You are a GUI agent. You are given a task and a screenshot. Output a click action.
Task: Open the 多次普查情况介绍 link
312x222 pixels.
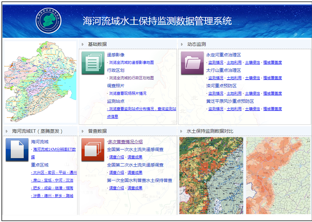[x=125, y=142]
